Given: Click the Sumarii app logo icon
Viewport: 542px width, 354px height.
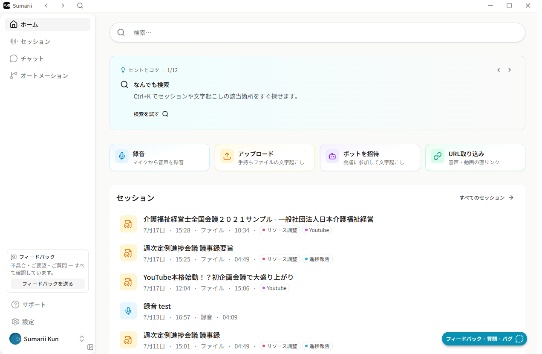Looking at the screenshot, I should tap(7, 6).
